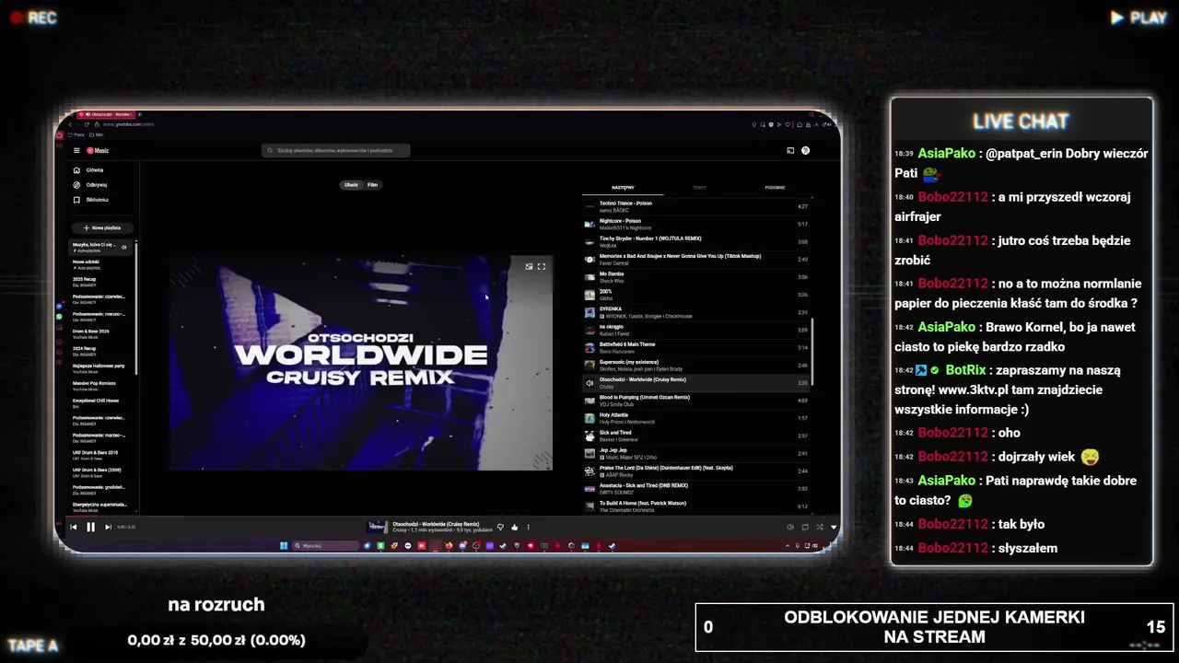Skip to the next track

coord(108,527)
